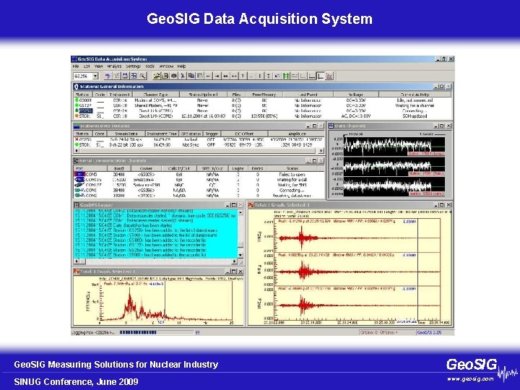Click the GeoDAS Logger panel title icon
The image size is (520, 390).
77,205
